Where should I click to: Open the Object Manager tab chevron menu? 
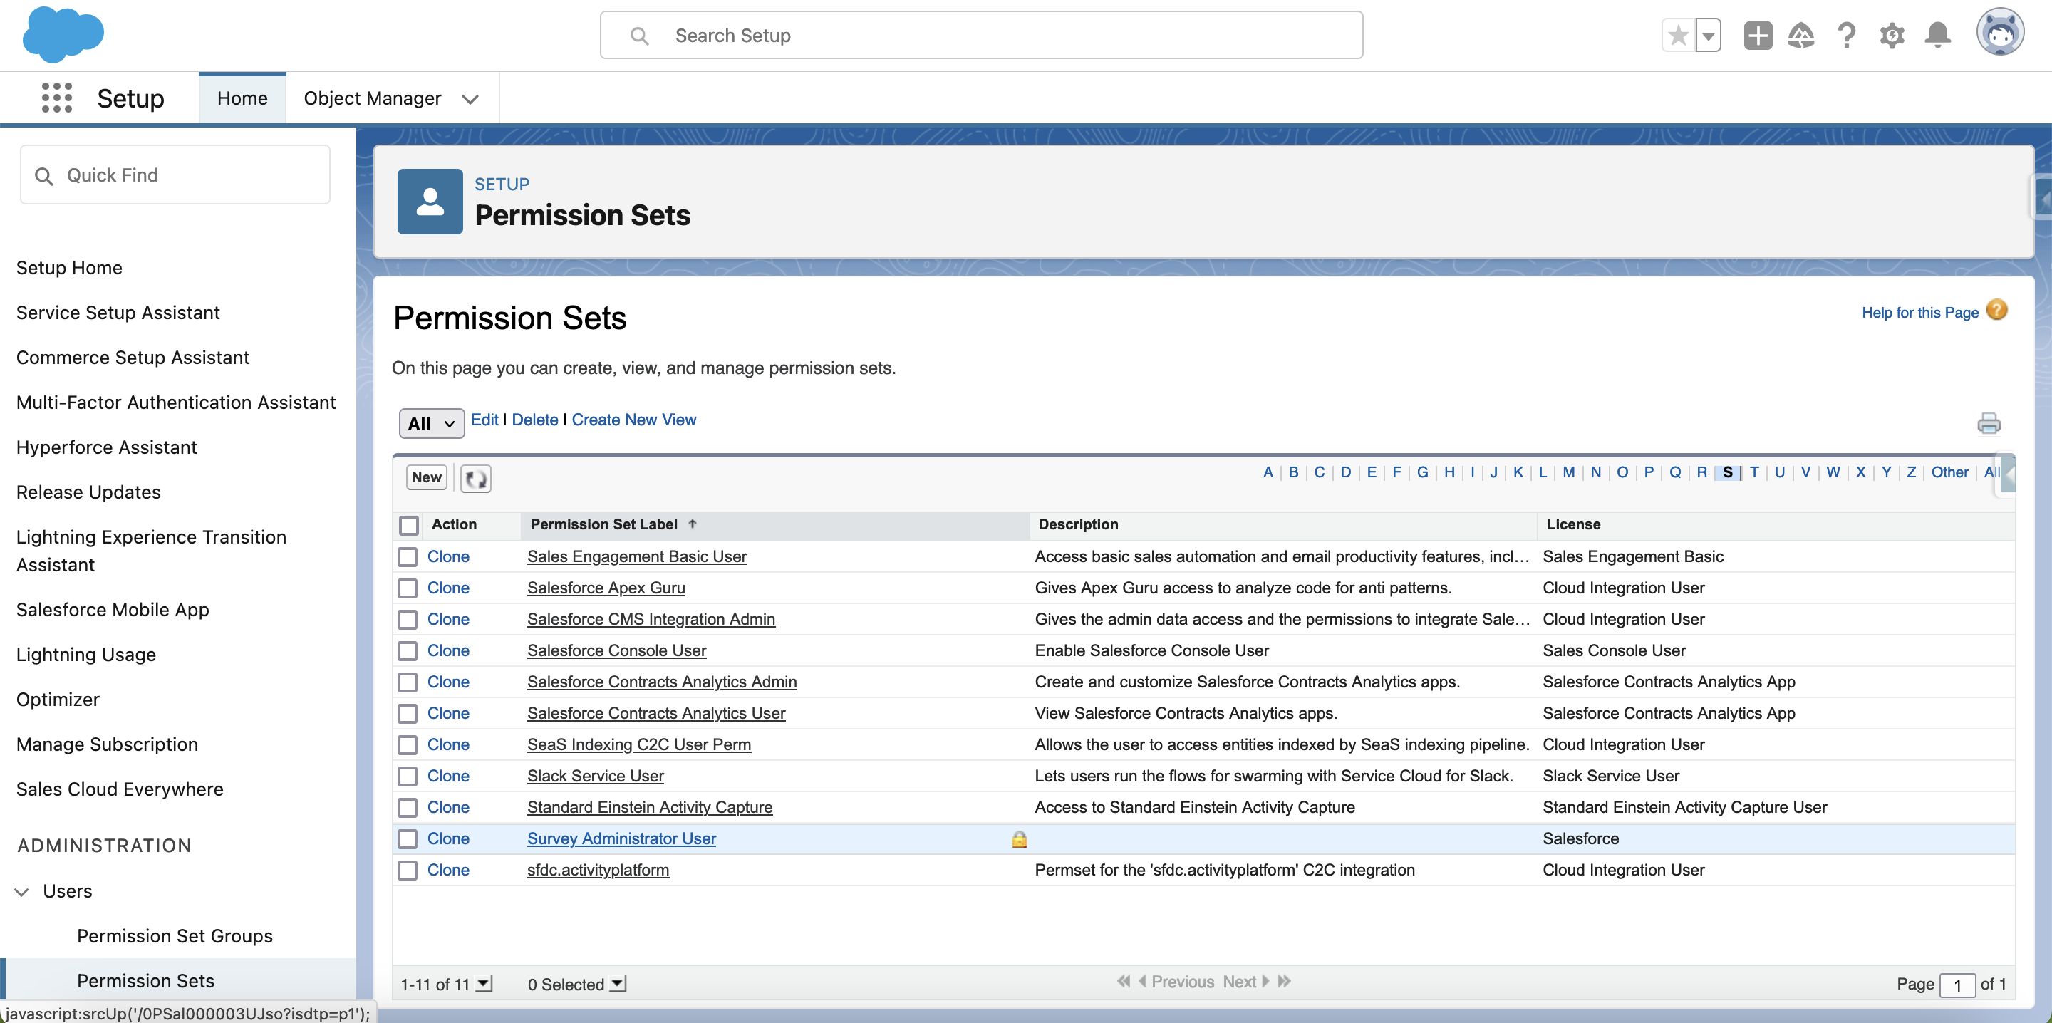tap(470, 99)
